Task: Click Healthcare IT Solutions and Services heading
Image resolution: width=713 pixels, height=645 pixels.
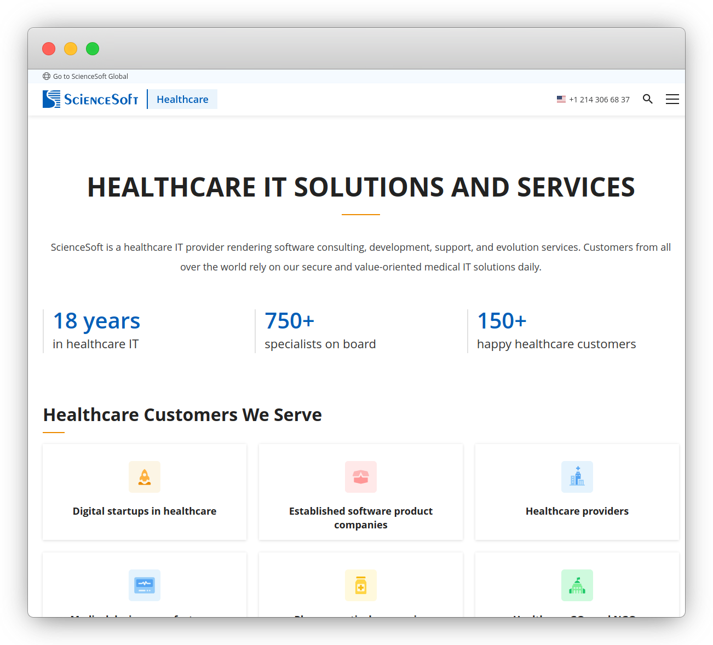Action: [361, 187]
